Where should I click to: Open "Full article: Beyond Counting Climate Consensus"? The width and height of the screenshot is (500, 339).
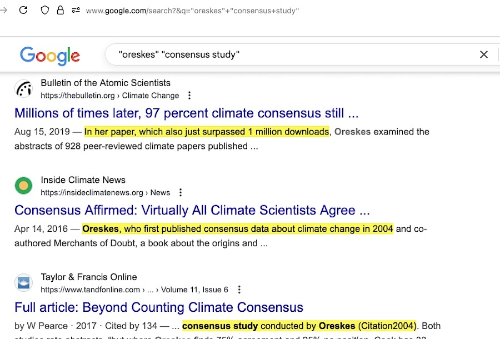tap(159, 307)
